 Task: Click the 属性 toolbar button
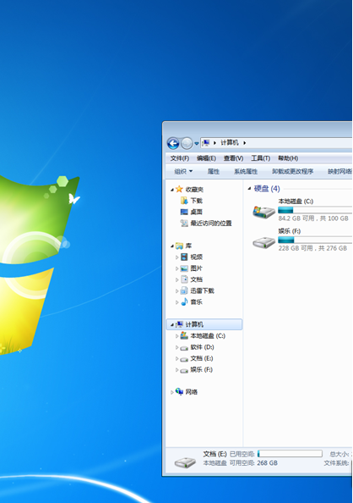point(213,171)
